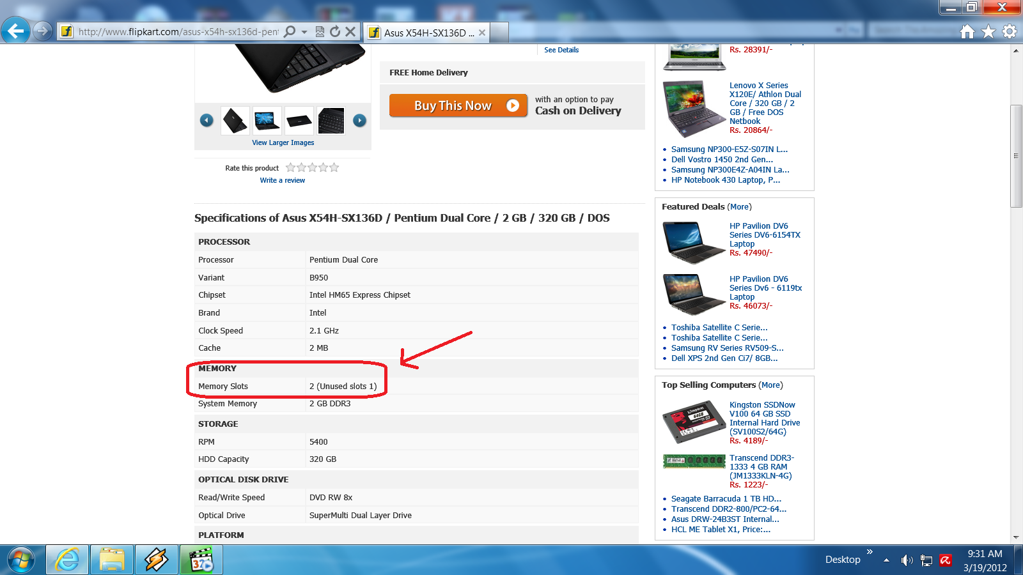Click the search magnifier in the address bar
This screenshot has width=1023, height=575.
[290, 31]
